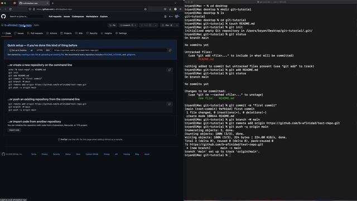Open the browser downloads icon

[x=170, y=9]
